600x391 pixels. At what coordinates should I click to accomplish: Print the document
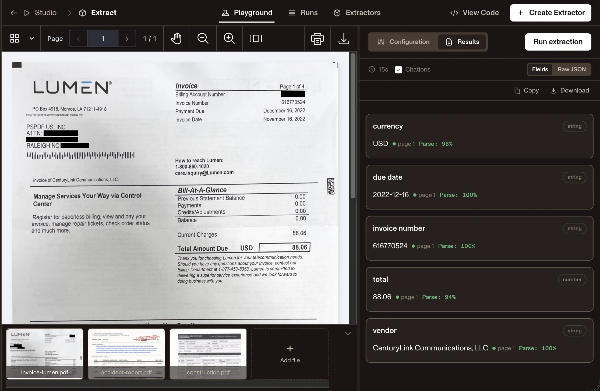pyautogui.click(x=317, y=38)
